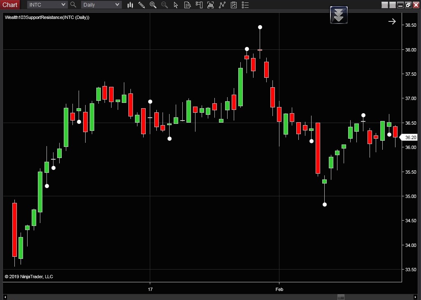The image size is (421, 300).
Task: Select the cursor pointer tool
Action: tap(176, 5)
